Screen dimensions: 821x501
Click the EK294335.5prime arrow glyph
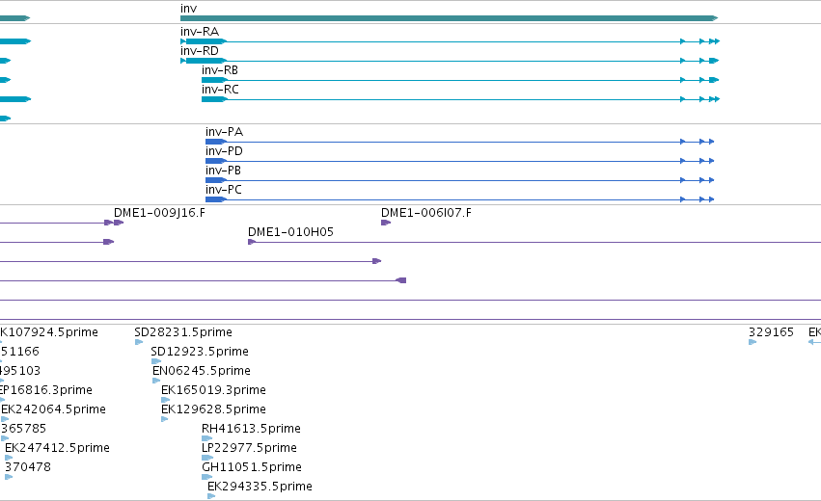[x=211, y=496]
